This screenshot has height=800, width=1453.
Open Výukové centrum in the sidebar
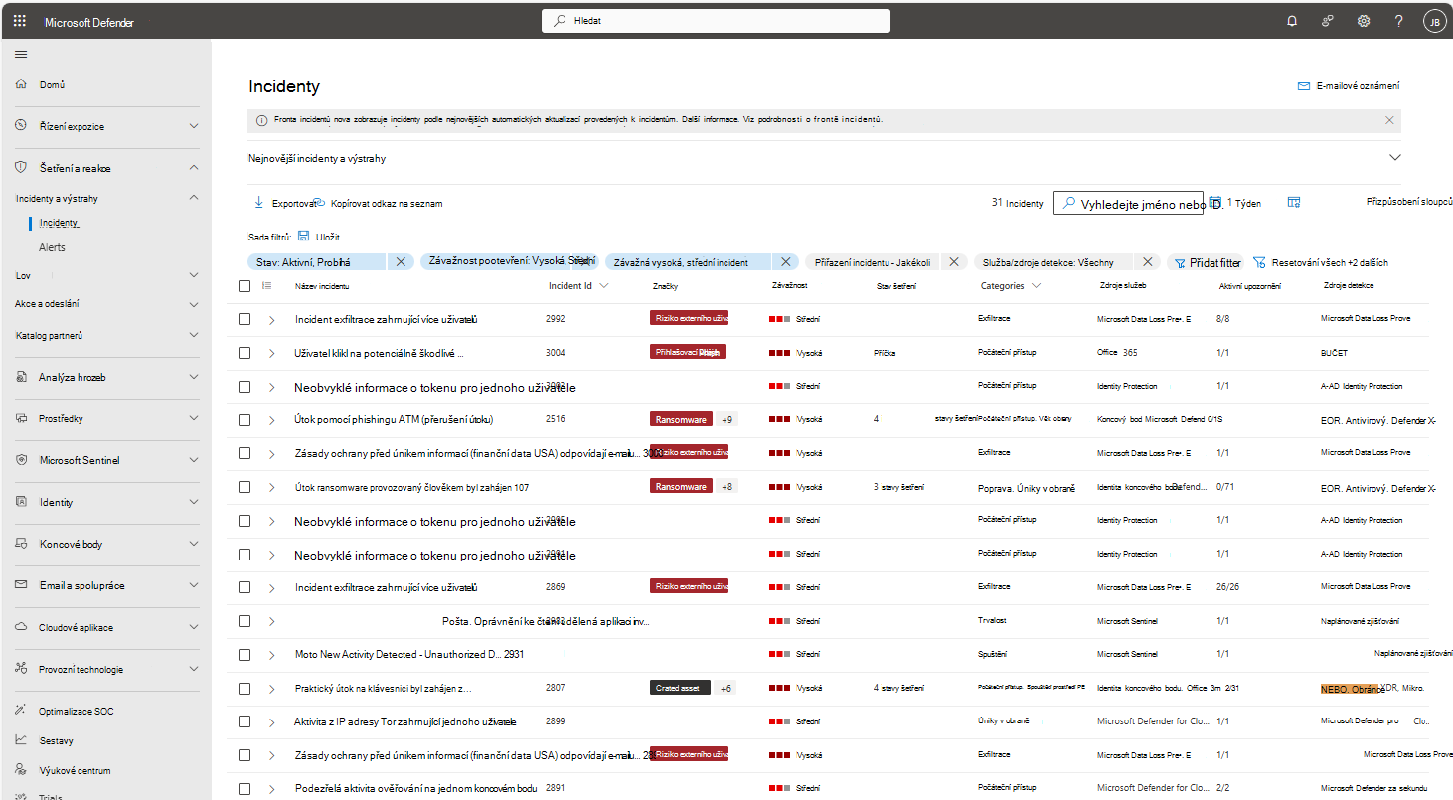(x=76, y=770)
